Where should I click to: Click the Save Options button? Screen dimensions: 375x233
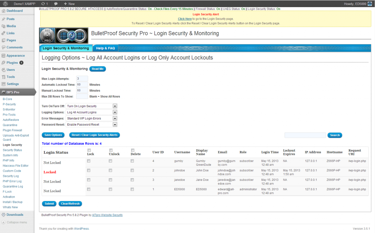pos(53,135)
